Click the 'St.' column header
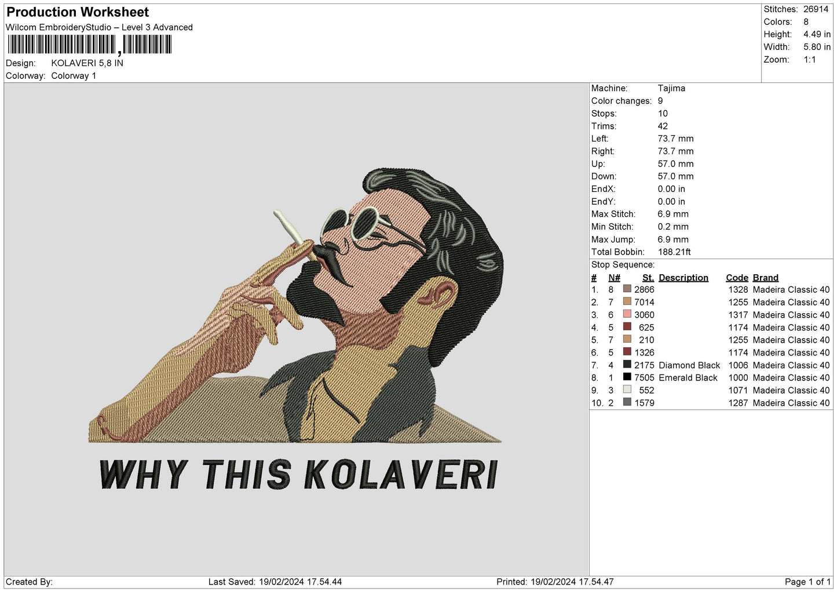Viewport: 837px width, 592px height. click(x=648, y=278)
